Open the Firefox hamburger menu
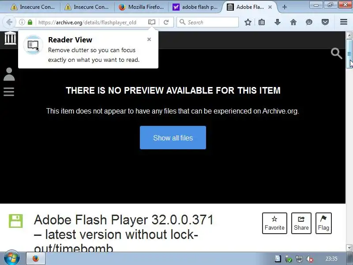Screen dimensions: 353x265 pos(344,22)
